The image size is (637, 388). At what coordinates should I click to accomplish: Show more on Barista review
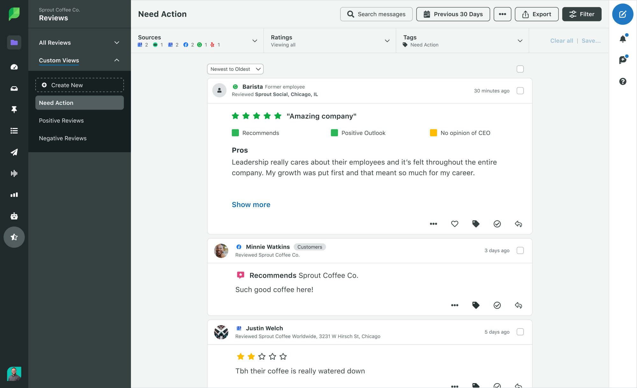251,204
